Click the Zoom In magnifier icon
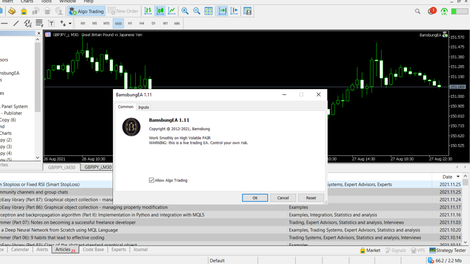The image size is (470, 264). pyautogui.click(x=185, y=11)
